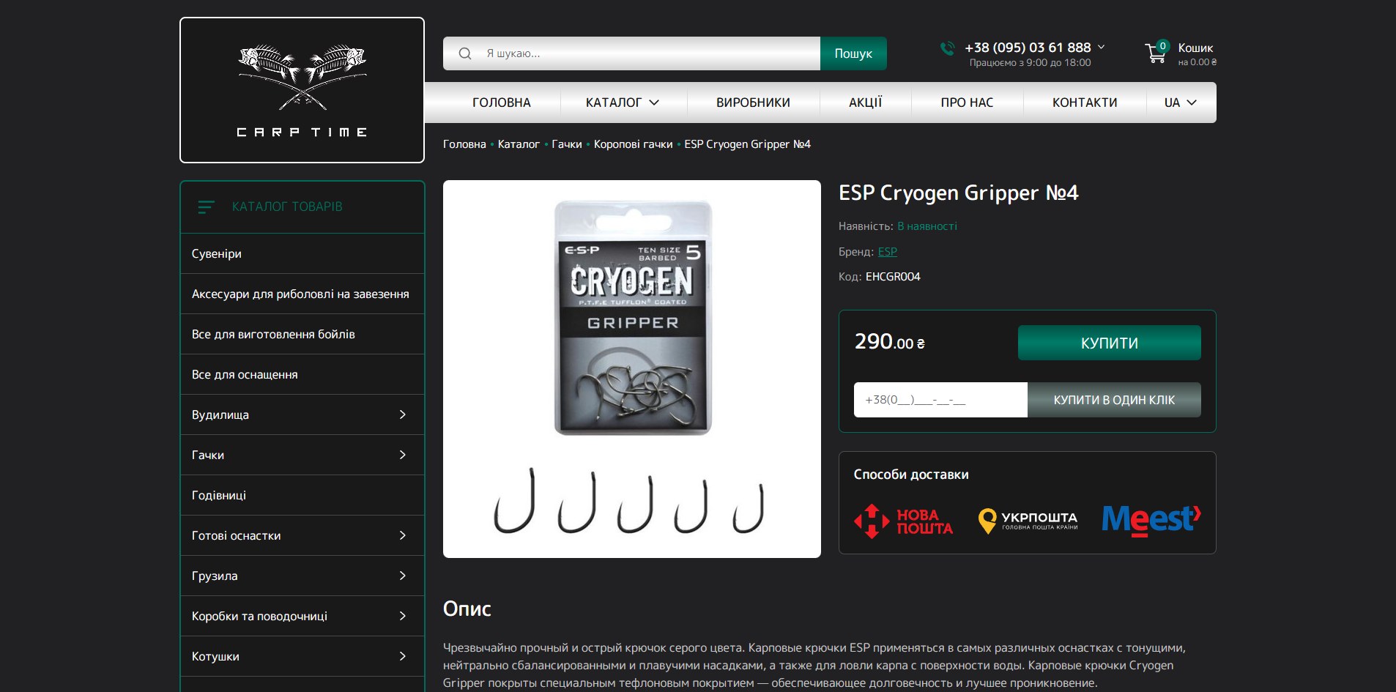The image size is (1396, 692).
Task: Open the ESP brand link
Action: [887, 252]
